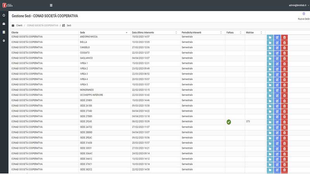Screen dimensions: 310x174
Task: Open the briefcase clients icon in sidebar
Action: (x=4, y=24)
